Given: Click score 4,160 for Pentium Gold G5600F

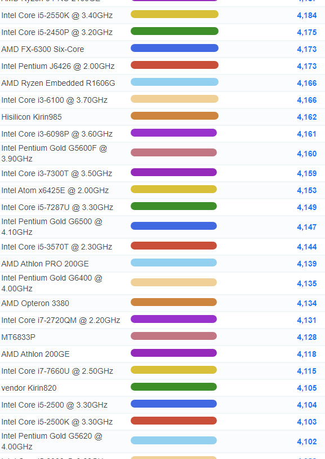Looking at the screenshot, I should 306,154.
